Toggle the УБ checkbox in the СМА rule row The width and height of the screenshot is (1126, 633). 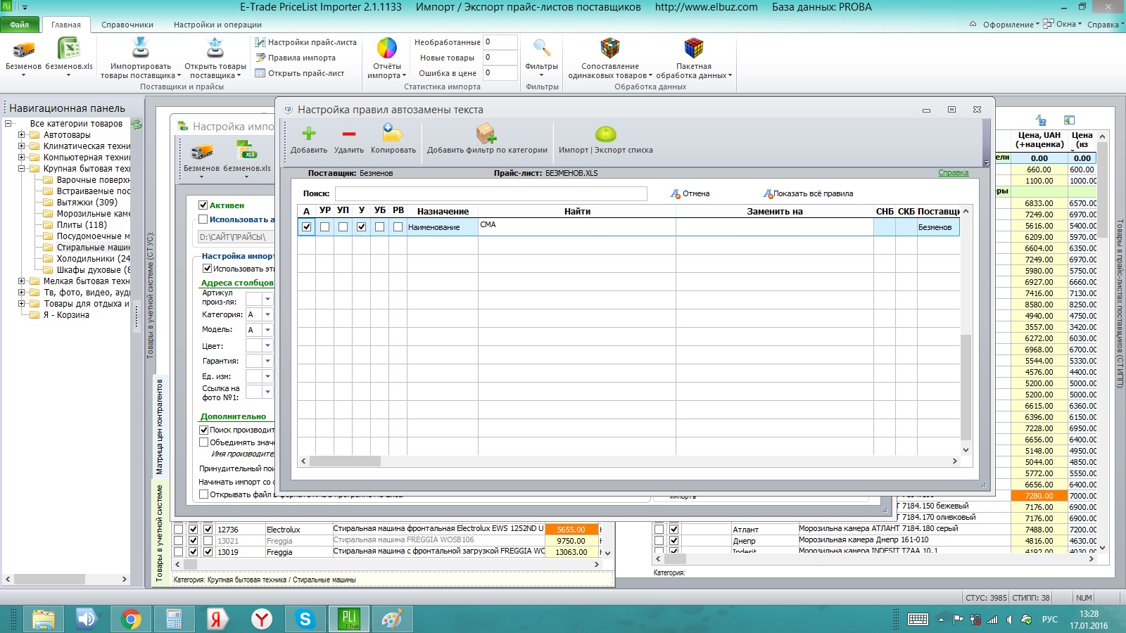(x=379, y=227)
